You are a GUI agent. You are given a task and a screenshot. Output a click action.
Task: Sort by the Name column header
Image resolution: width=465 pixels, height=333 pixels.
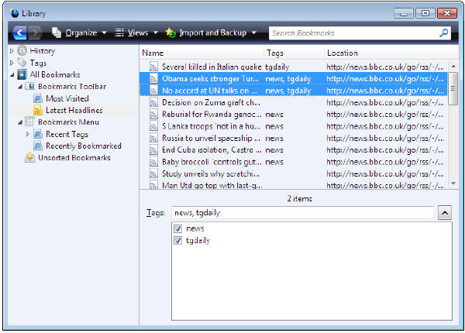pos(201,53)
